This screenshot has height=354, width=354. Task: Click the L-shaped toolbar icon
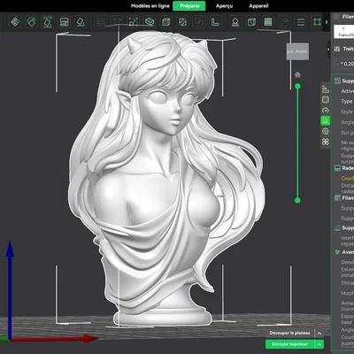[215, 22]
